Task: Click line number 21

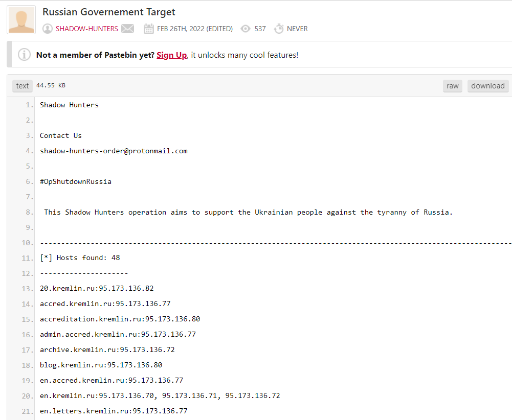Action: click(28, 411)
